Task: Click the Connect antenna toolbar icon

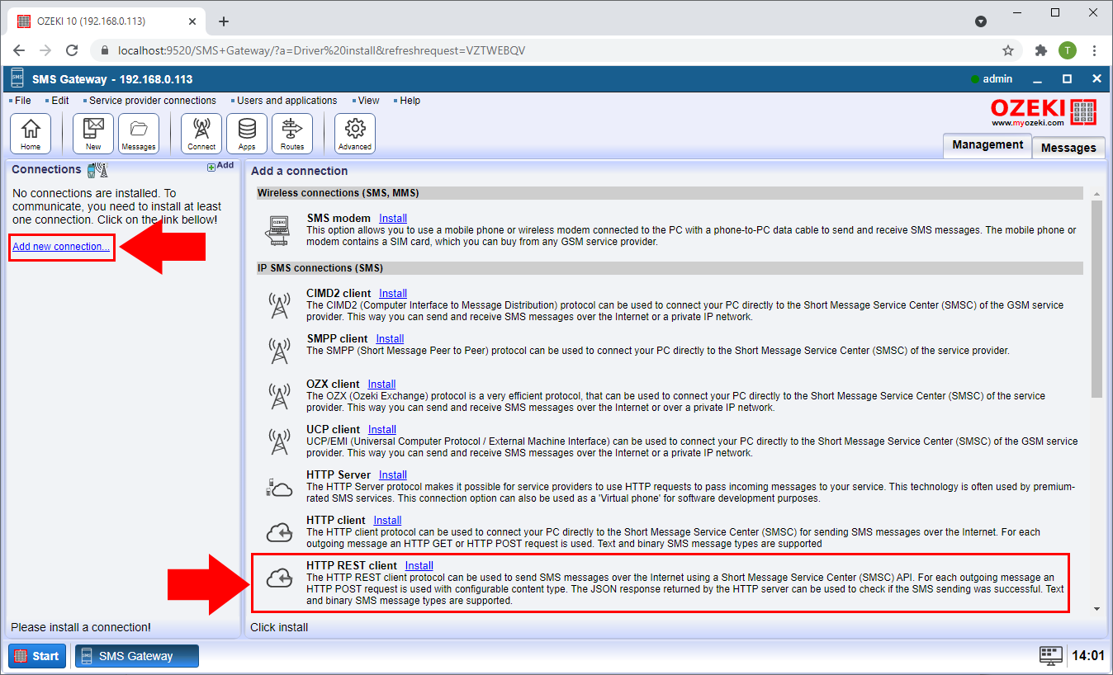Action: click(x=201, y=134)
